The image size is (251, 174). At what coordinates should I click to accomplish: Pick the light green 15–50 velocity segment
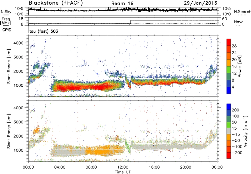coord(229,125)
